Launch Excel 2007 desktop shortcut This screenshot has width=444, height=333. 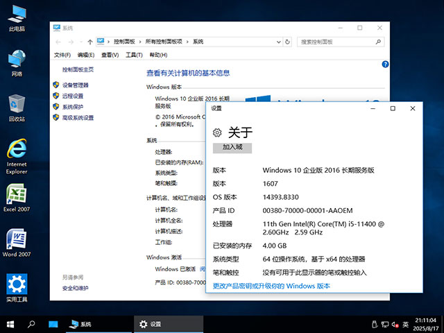click(17, 198)
